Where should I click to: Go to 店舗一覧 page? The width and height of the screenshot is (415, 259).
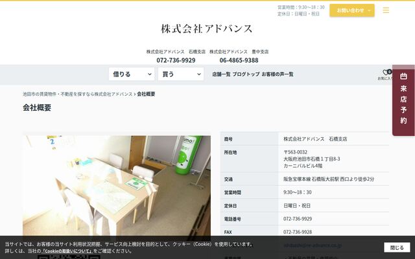click(221, 74)
